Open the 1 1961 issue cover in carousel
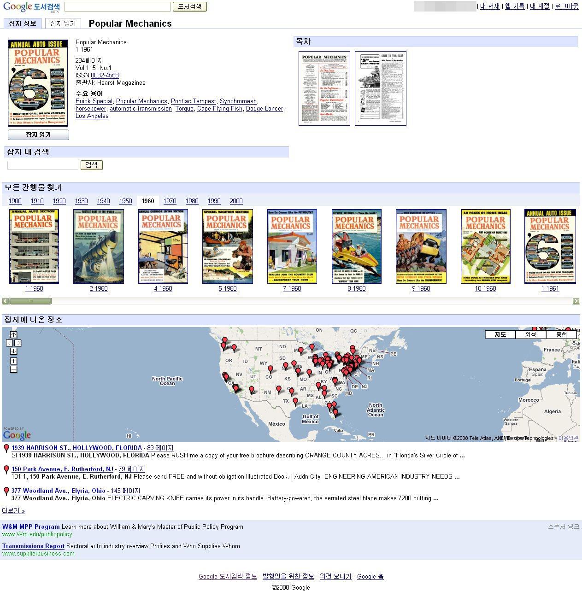Screen dimensions: 582x591 point(550,246)
